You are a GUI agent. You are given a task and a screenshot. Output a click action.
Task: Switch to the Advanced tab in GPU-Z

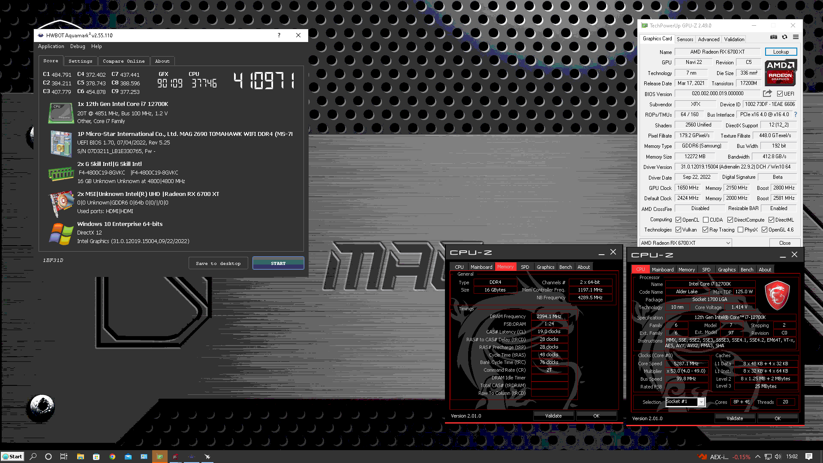(709, 39)
